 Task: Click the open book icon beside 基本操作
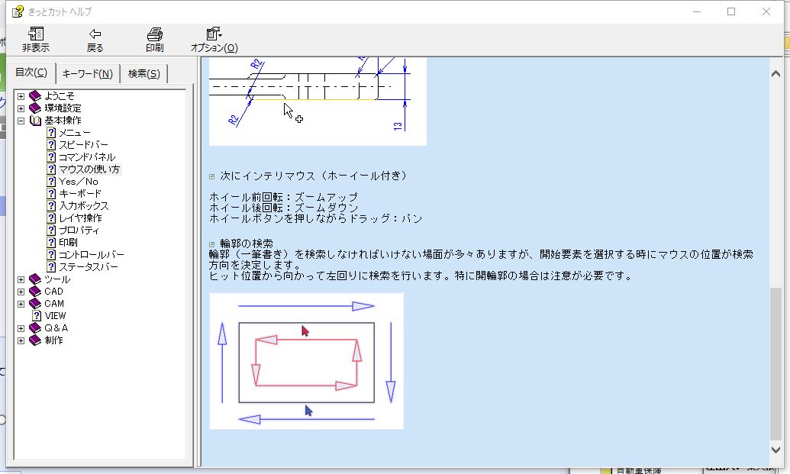[35, 121]
